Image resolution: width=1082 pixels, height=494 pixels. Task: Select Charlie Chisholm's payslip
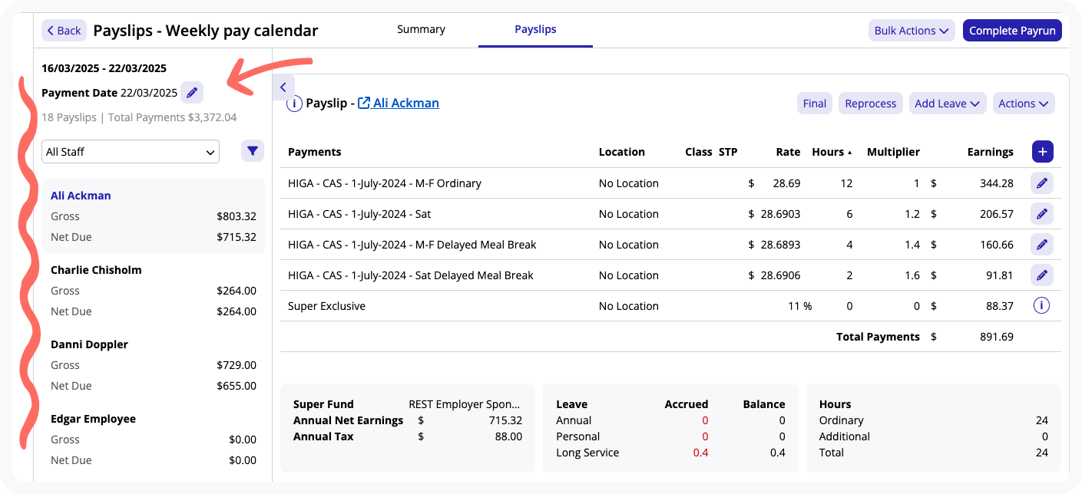154,291
